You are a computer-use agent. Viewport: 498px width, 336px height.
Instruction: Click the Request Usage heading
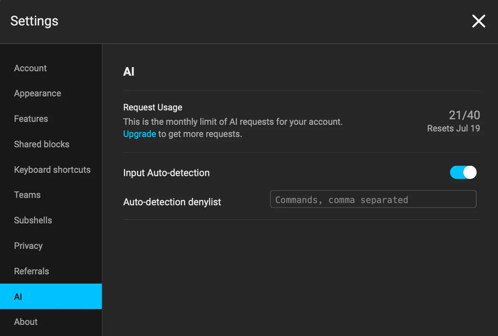(153, 107)
